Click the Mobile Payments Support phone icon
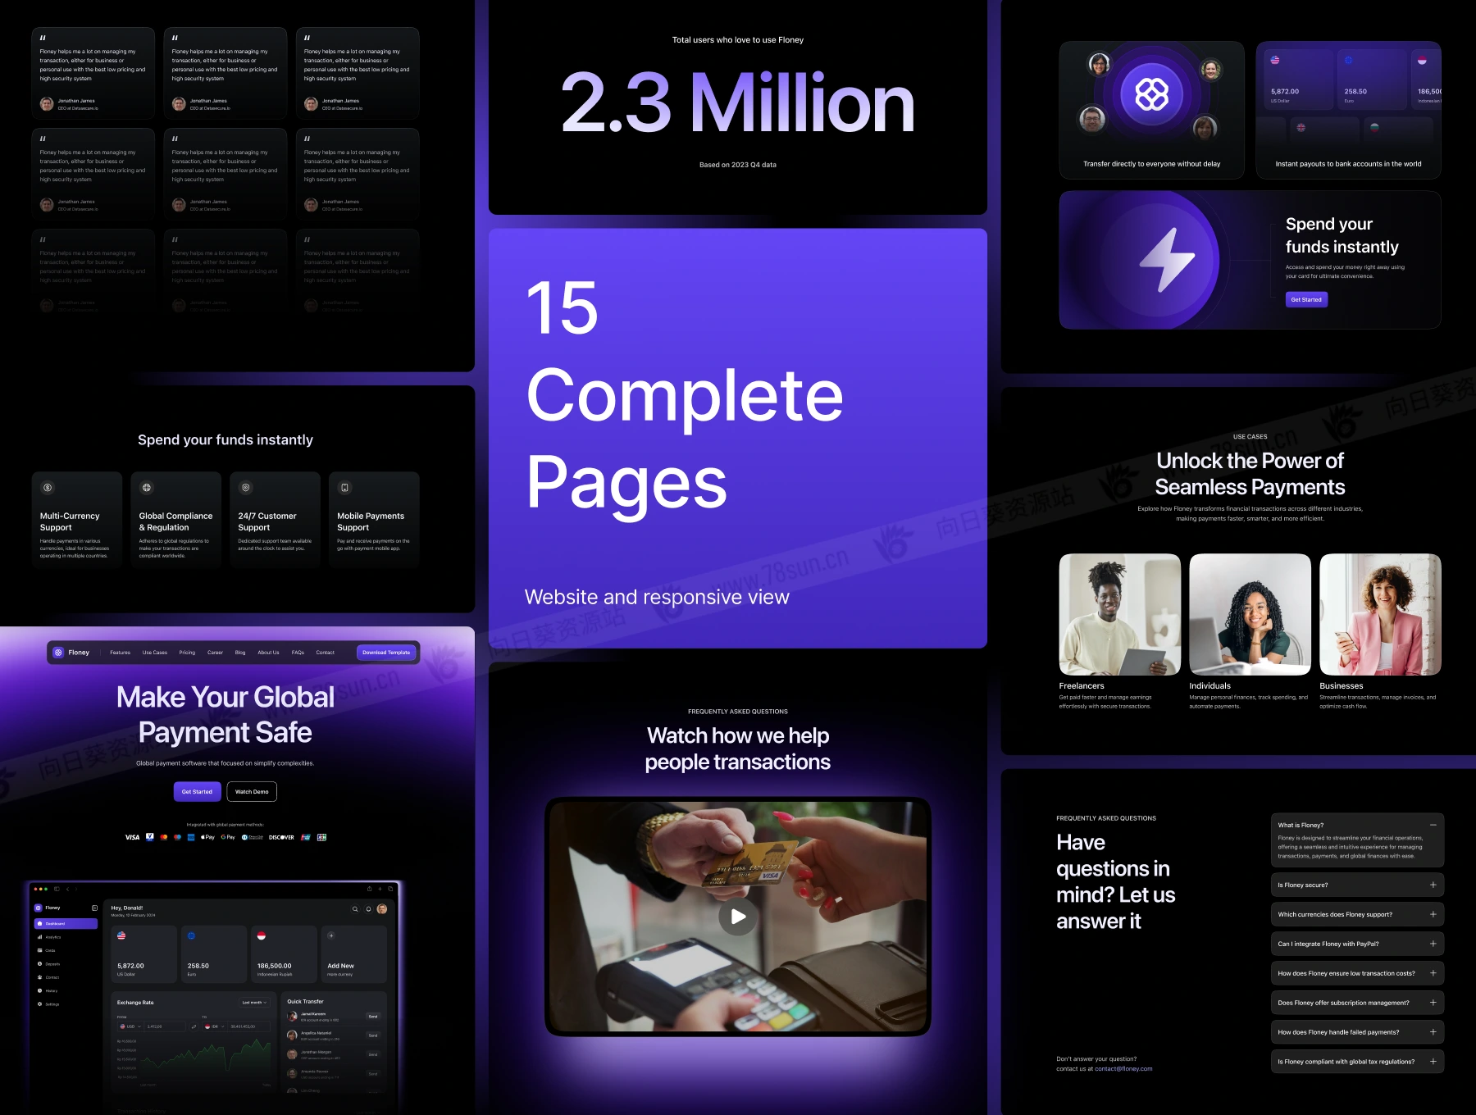This screenshot has height=1115, width=1476. 345,488
